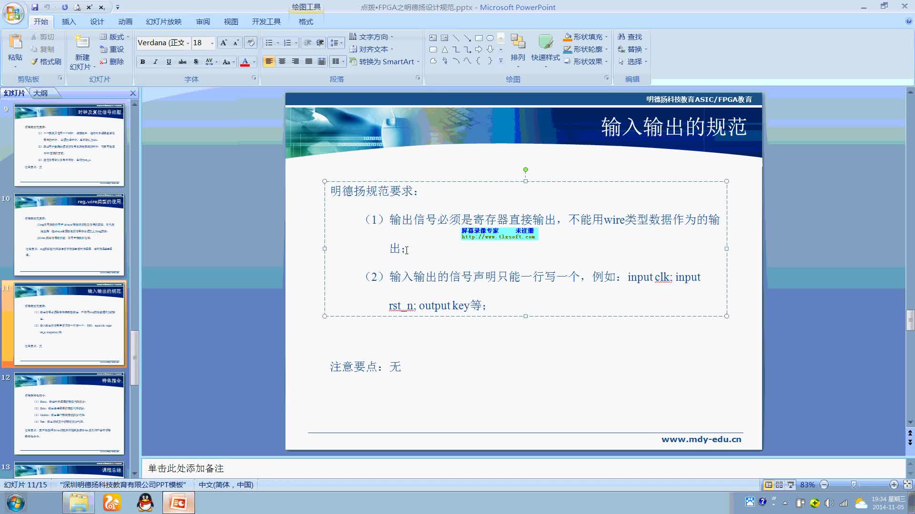Open Shape Fill (形状填充) dropdown
Viewport: 915px width, 514px height.
586,37
